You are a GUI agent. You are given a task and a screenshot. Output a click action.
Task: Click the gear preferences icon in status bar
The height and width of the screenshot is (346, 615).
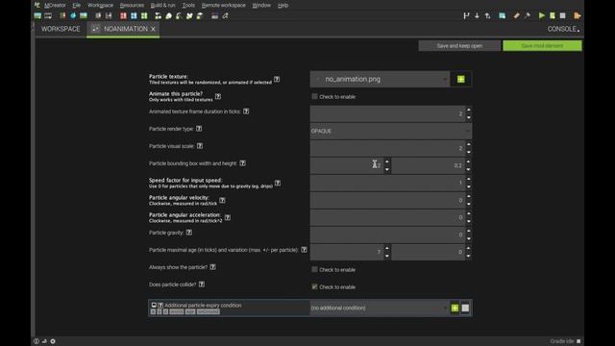click(x=53, y=341)
